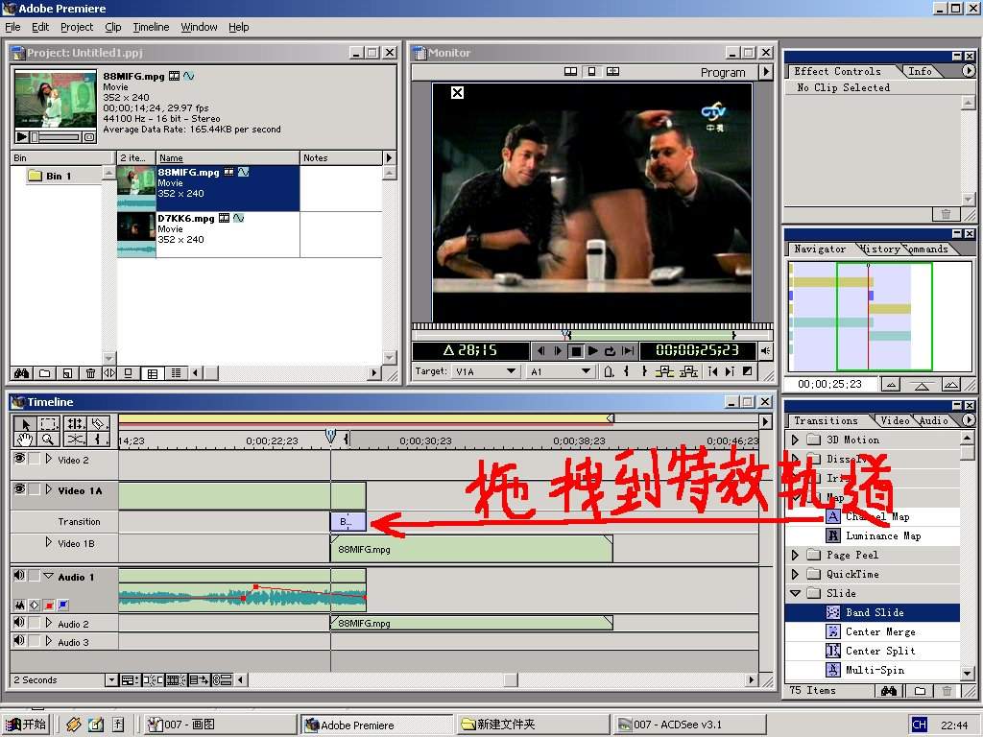Collapse the Audio 1 track
Viewport: 983px width, 737px height.
pos(49,576)
